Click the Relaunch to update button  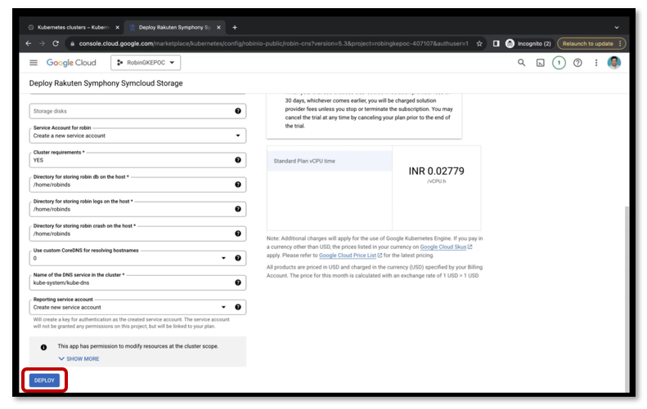coord(591,43)
